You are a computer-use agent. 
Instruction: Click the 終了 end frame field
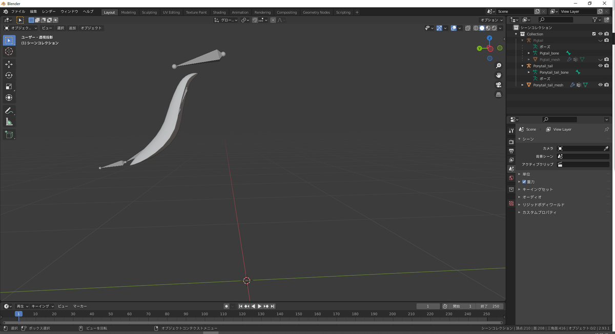click(490, 306)
